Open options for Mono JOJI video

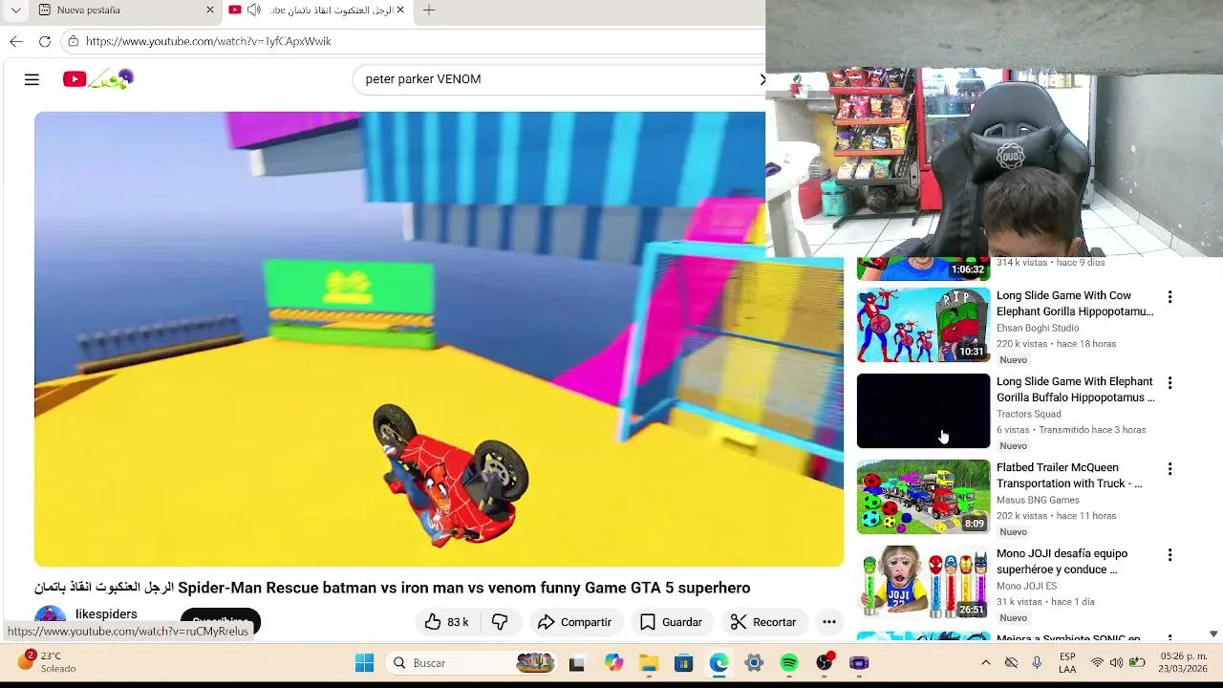pos(1169,555)
